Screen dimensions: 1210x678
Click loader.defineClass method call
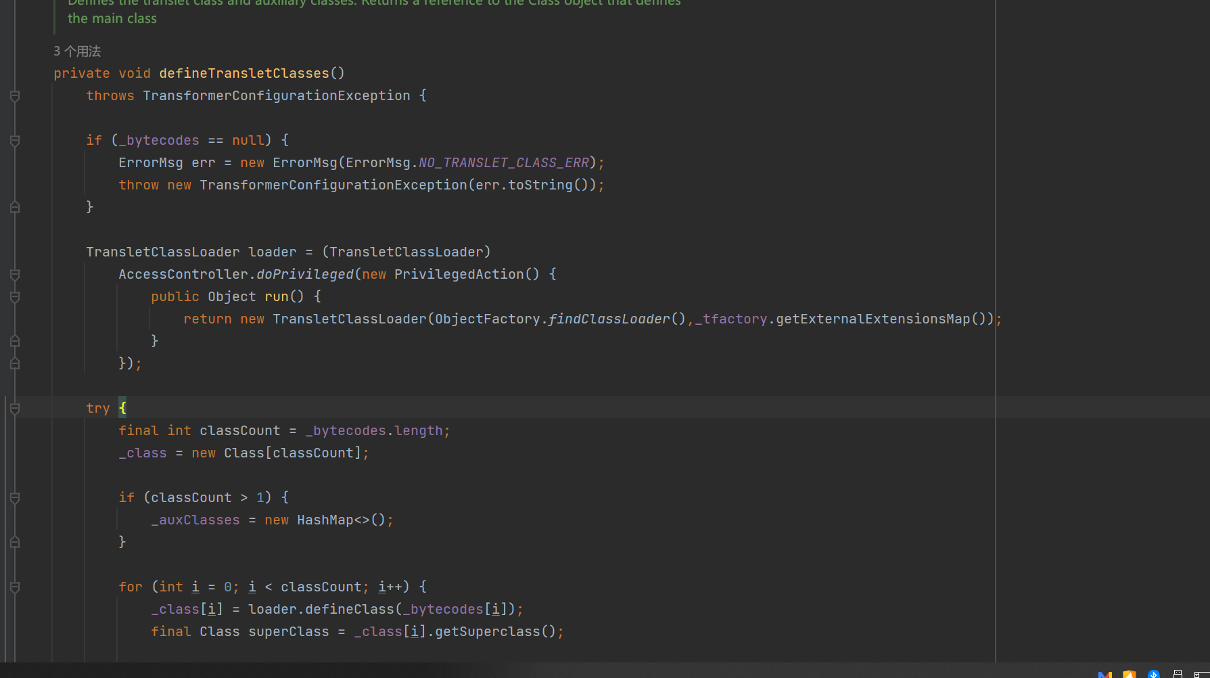click(x=321, y=609)
